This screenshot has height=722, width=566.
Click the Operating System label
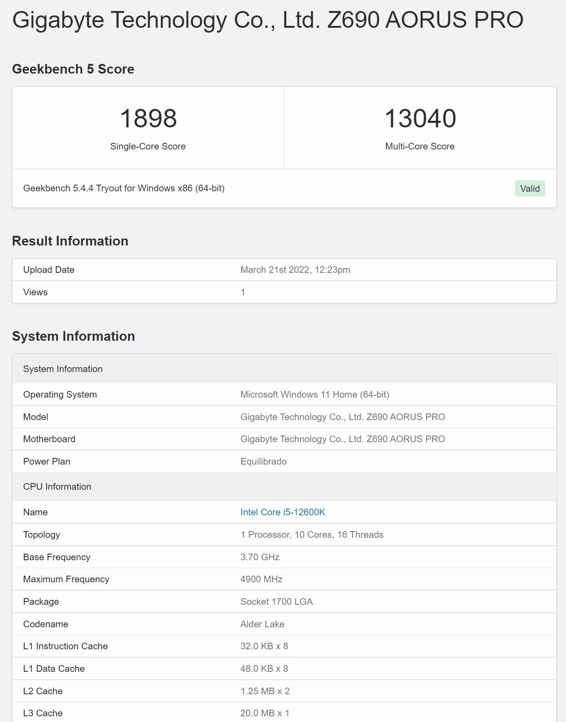pos(60,394)
